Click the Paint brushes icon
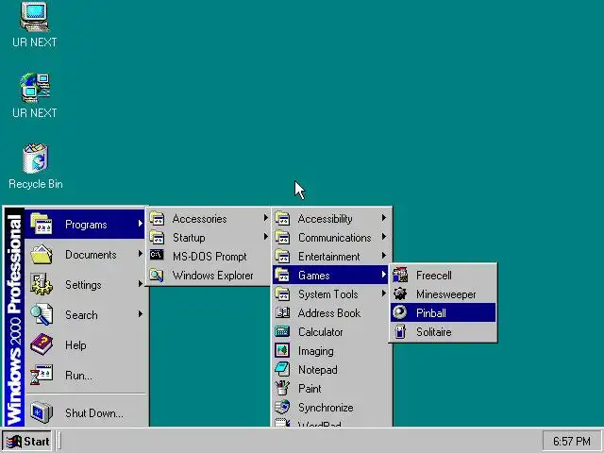 click(x=282, y=388)
